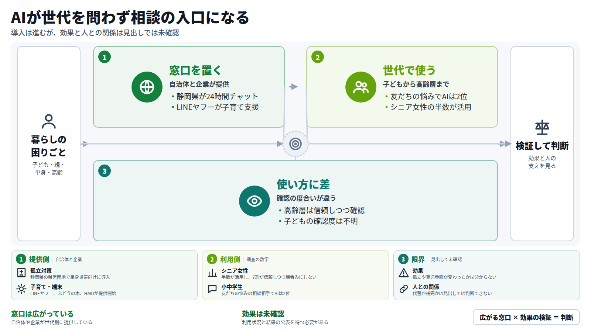Image resolution: width=591 pixels, height=332 pixels.
Task: Click the plus-box icon beside 孤立対策
Action: click(21, 273)
